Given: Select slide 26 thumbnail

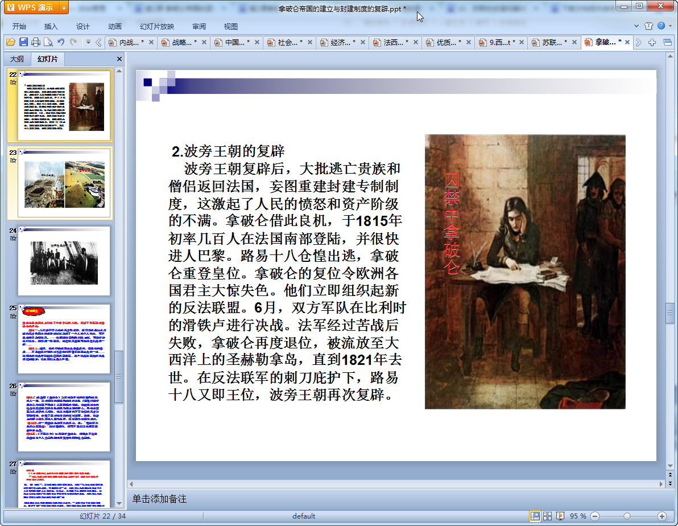Looking at the screenshot, I should click(64, 417).
